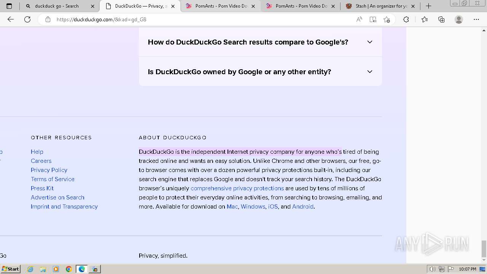This screenshot has height=274, width=487.
Task: Close the Stash organizer tab
Action: (x=413, y=6)
